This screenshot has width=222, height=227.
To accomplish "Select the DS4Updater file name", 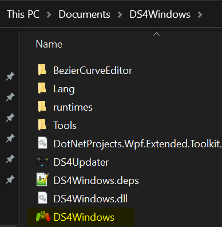I will point(81,162).
